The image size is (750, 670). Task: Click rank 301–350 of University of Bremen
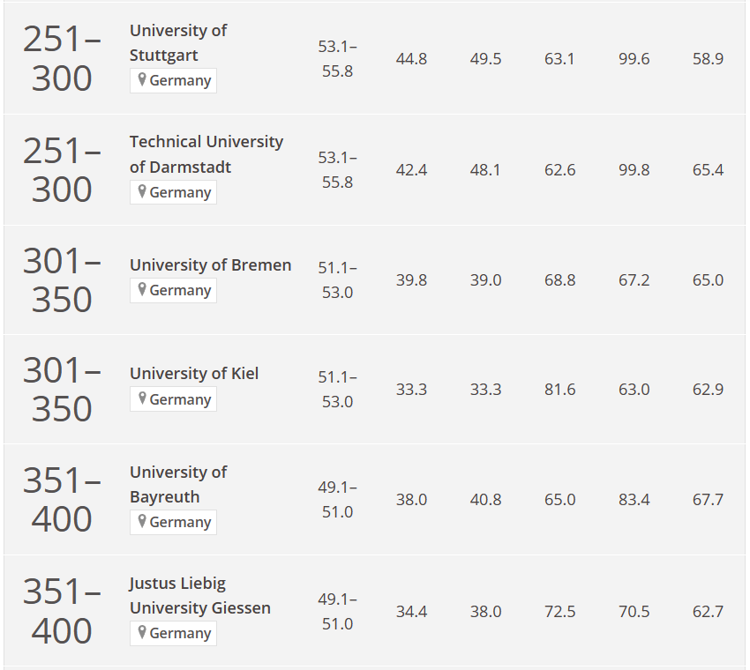[62, 280]
